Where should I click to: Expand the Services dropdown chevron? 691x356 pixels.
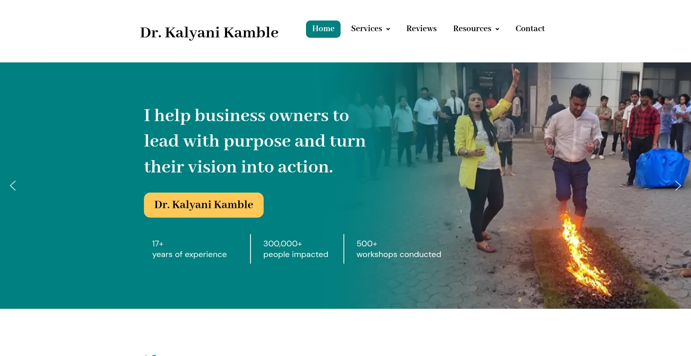(388, 29)
